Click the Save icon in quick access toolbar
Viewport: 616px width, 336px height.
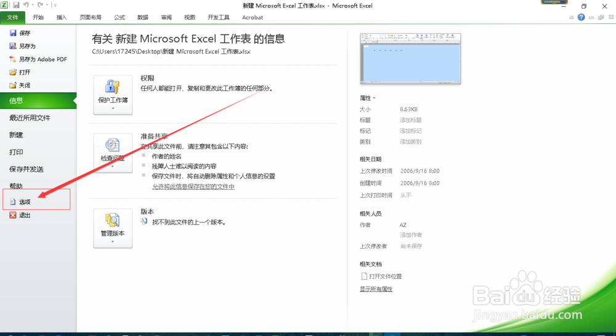tap(16, 5)
